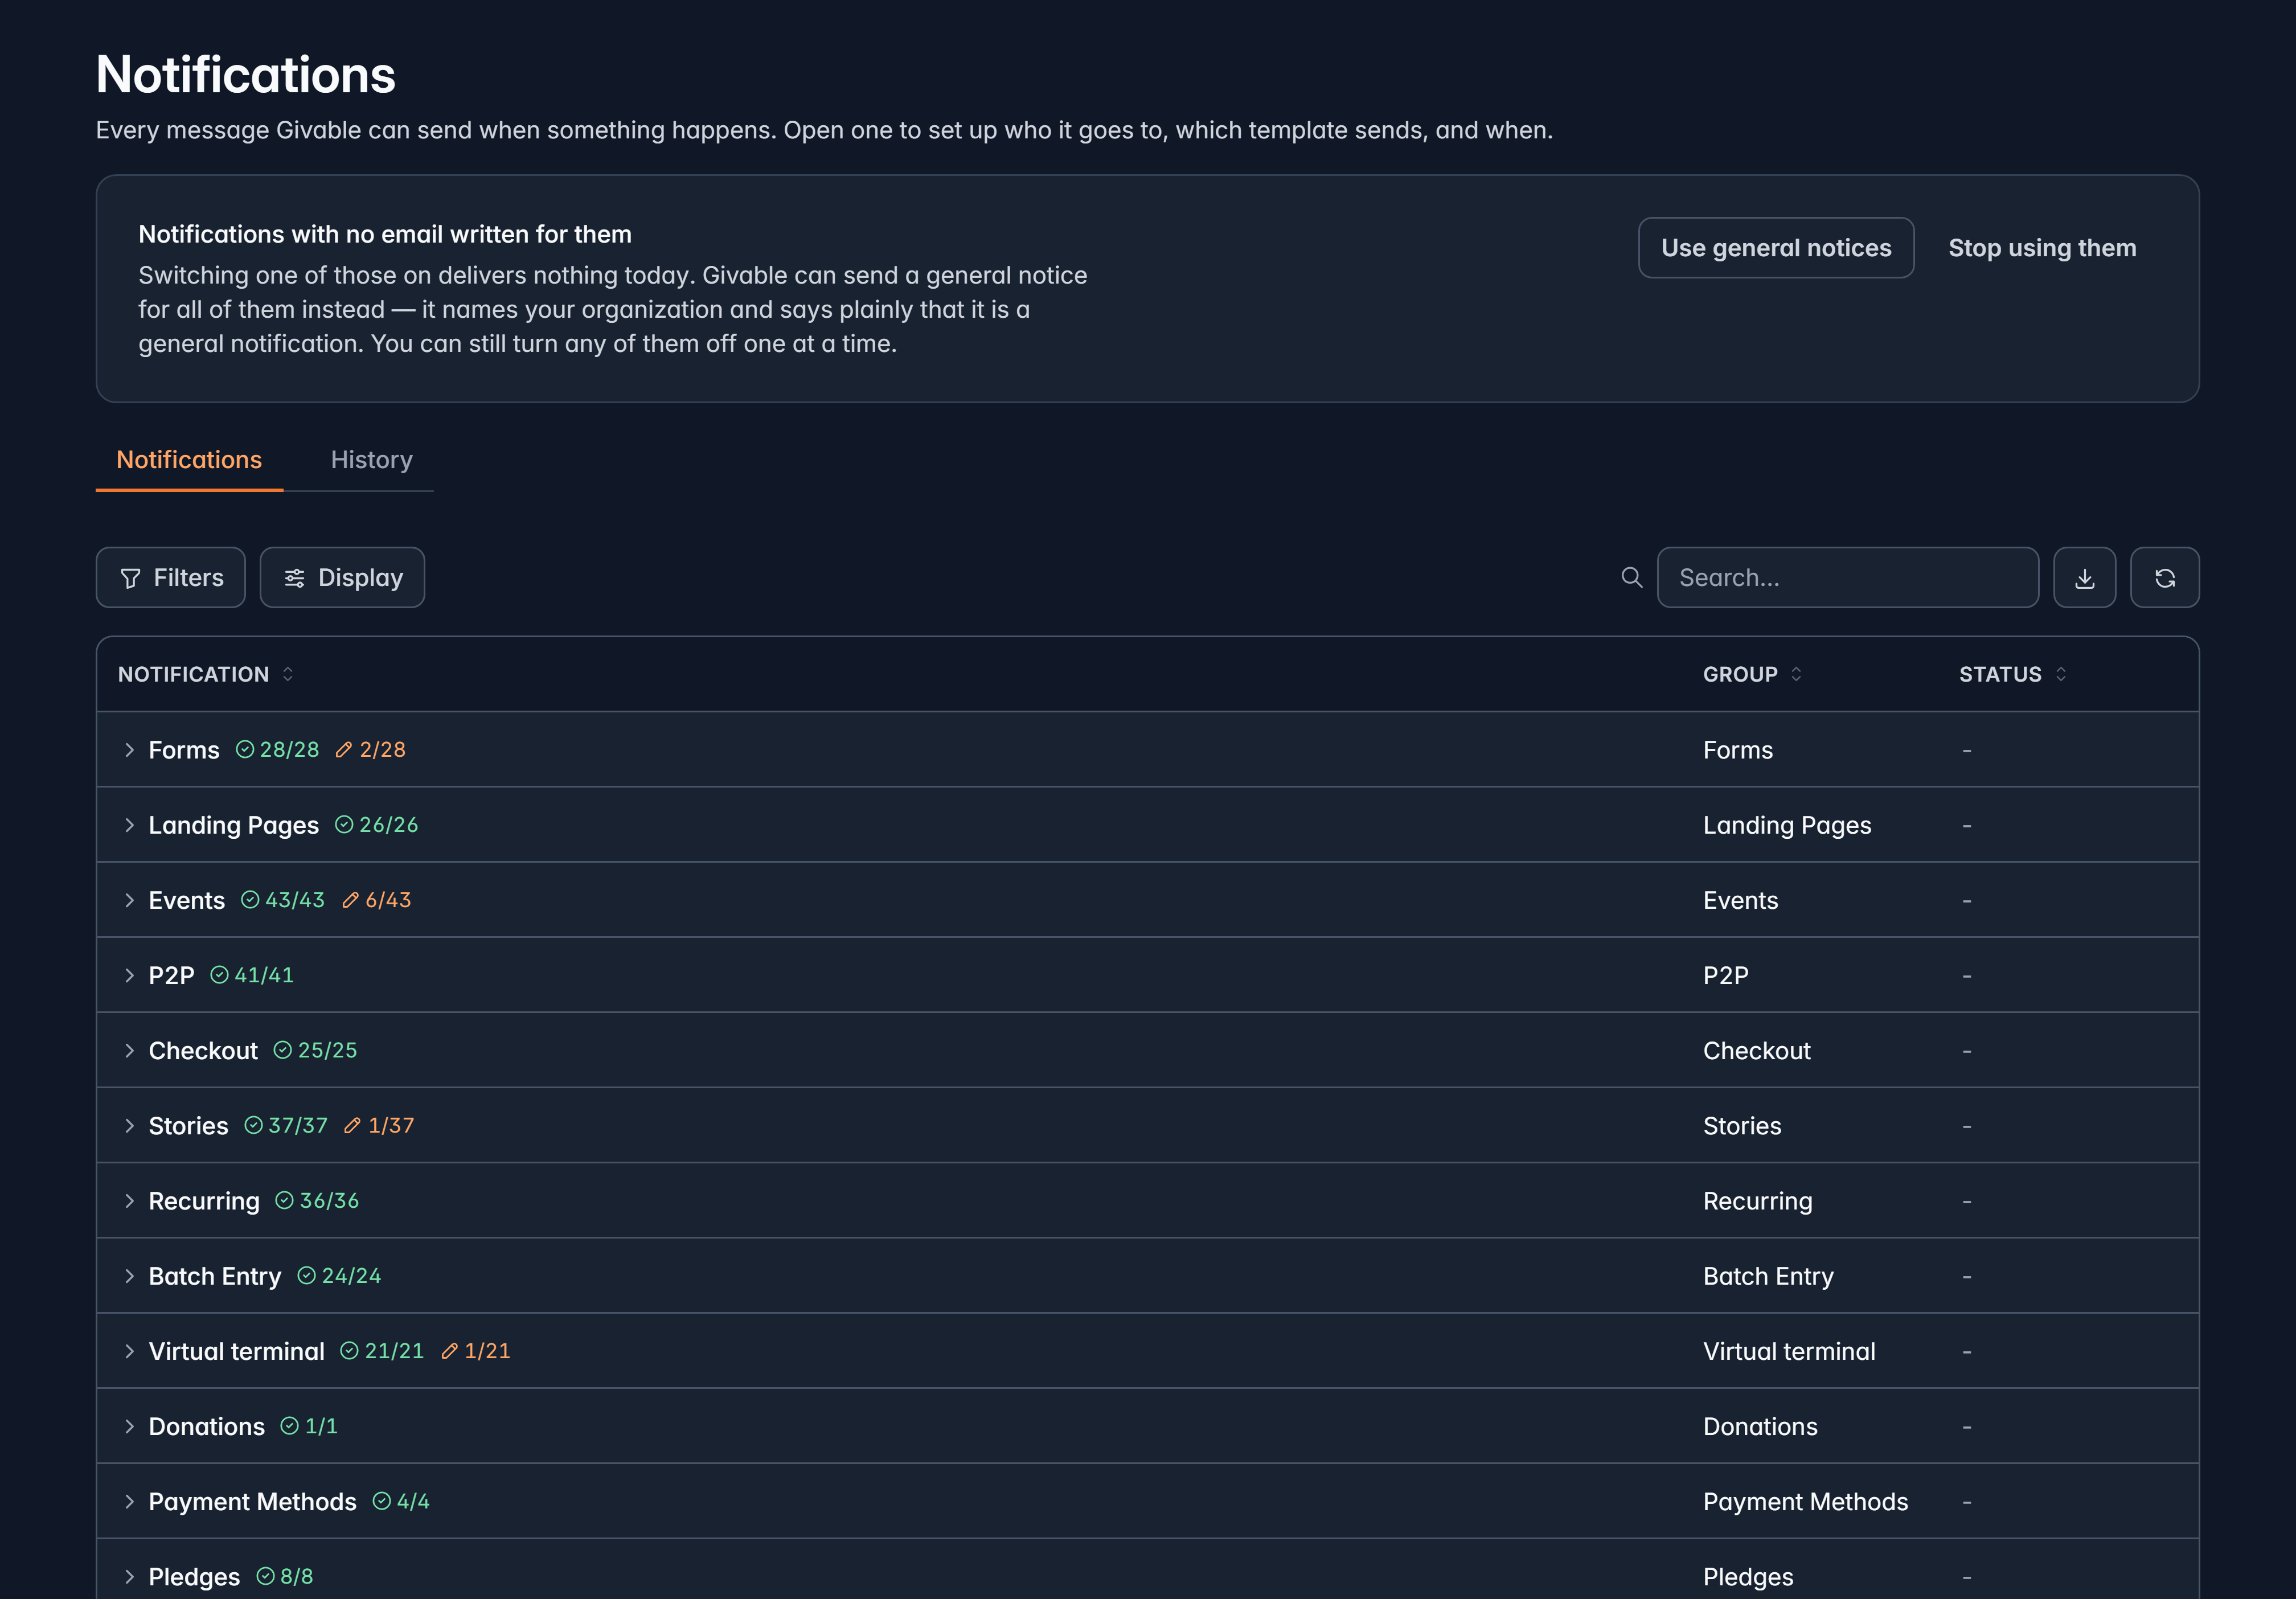Viewport: 2296px width, 1599px height.
Task: Click the search magnifier icon
Action: [1631, 577]
